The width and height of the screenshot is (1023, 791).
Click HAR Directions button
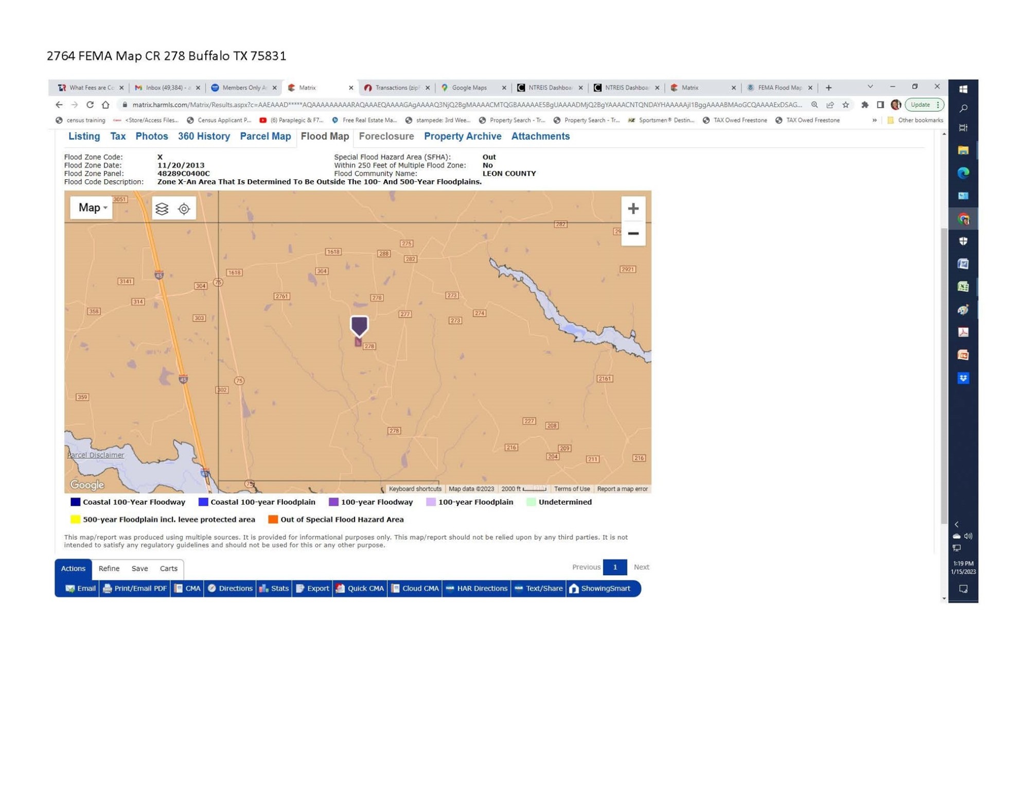coord(477,588)
